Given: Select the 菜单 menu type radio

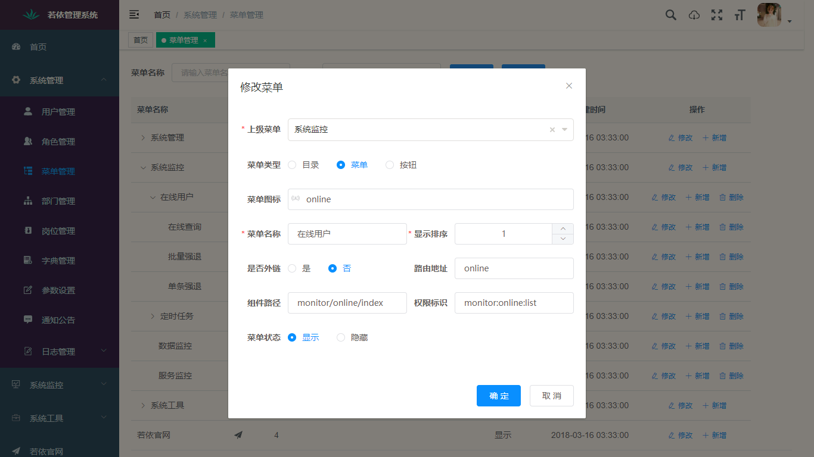Looking at the screenshot, I should 352,165.
